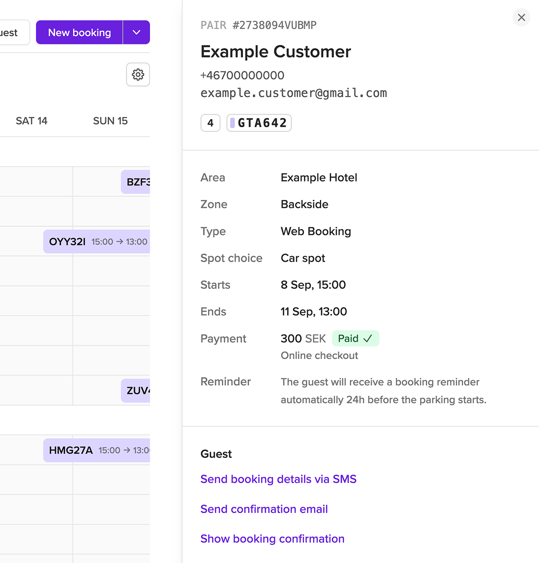Click the booking reminder description text
The image size is (539, 563).
tap(384, 391)
